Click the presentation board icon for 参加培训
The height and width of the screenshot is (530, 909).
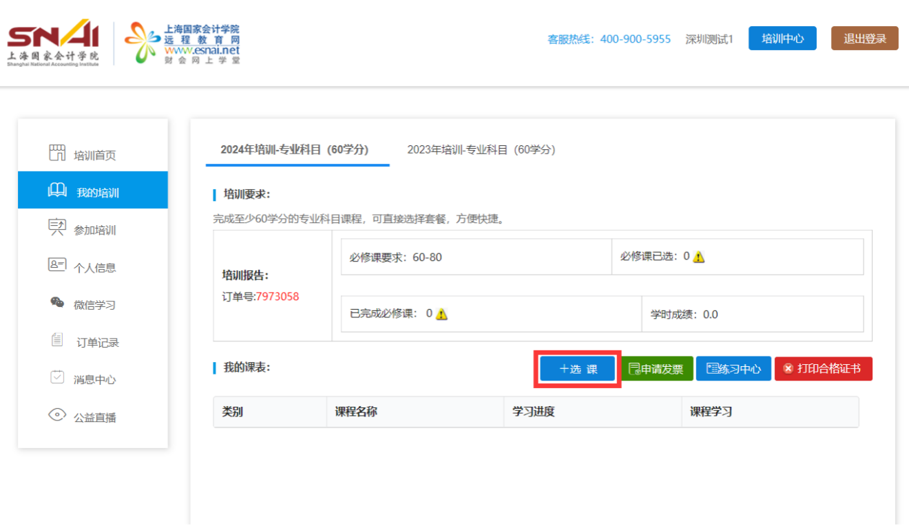pyautogui.click(x=57, y=228)
